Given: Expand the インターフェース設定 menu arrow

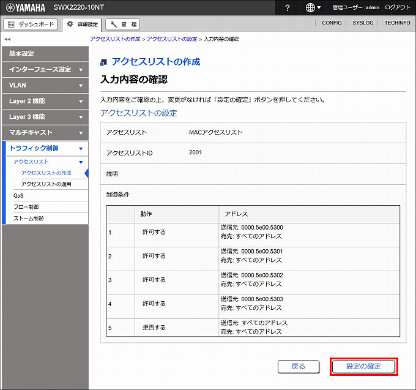Looking at the screenshot, I should (x=81, y=70).
